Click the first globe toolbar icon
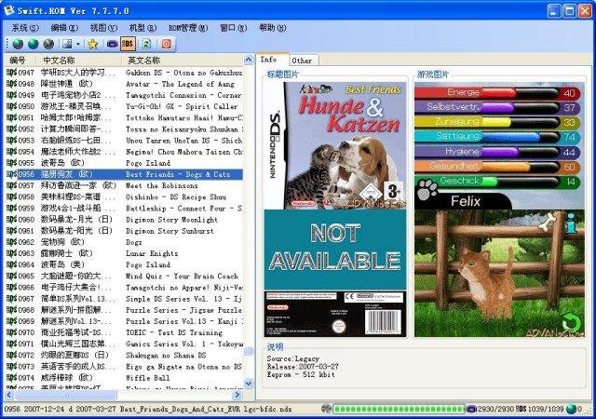 click(x=18, y=44)
